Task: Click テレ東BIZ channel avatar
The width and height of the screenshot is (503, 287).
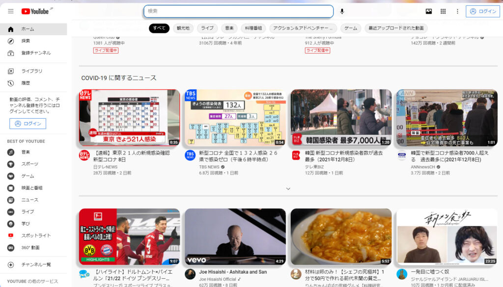Action: pyautogui.click(x=296, y=156)
